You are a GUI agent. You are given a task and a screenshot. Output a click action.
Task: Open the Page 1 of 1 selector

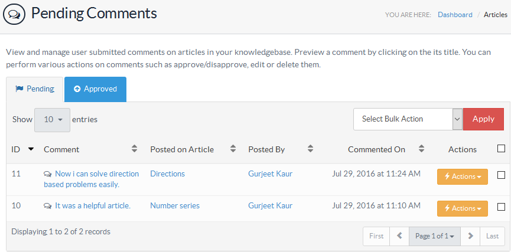coord(434,236)
